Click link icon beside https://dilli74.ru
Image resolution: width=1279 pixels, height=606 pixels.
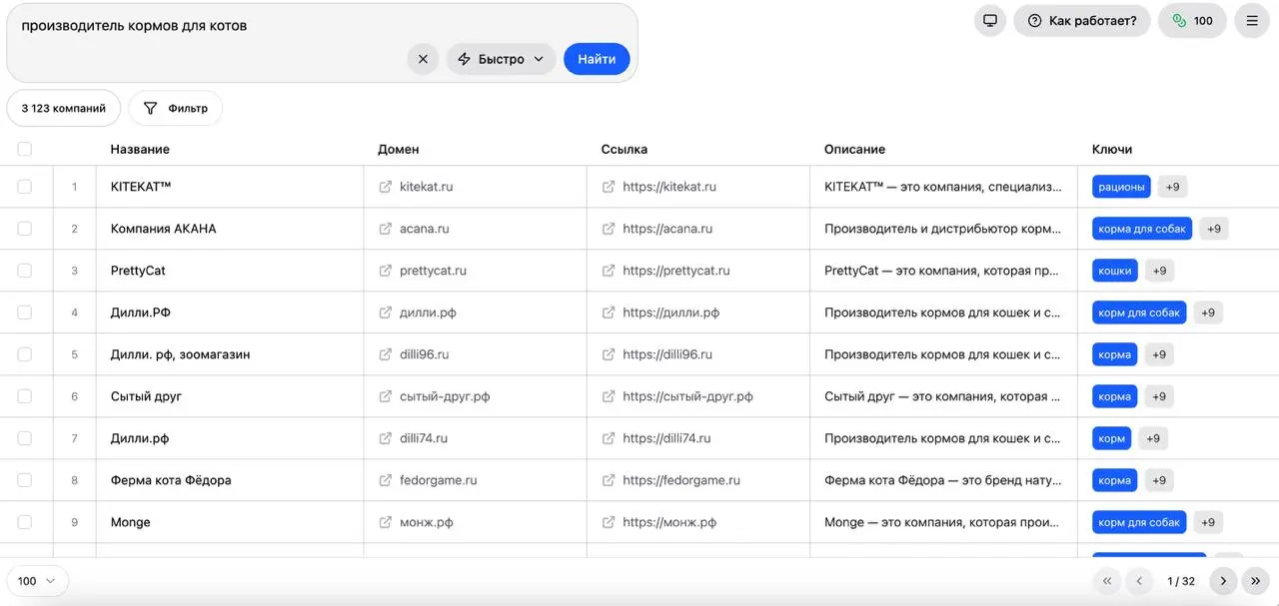point(609,438)
